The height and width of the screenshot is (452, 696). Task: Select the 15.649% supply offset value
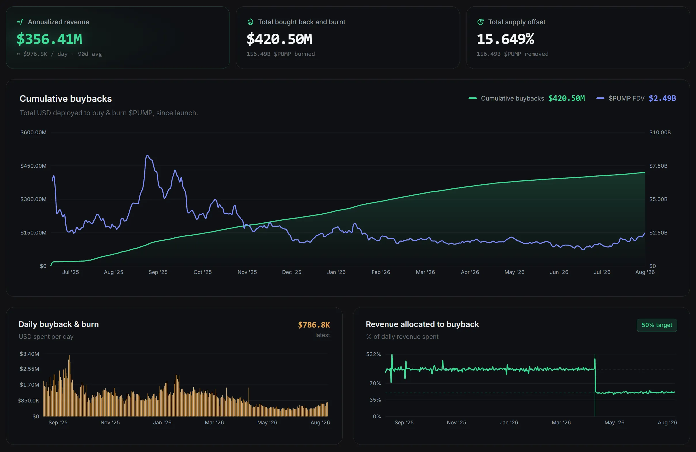pyautogui.click(x=505, y=39)
